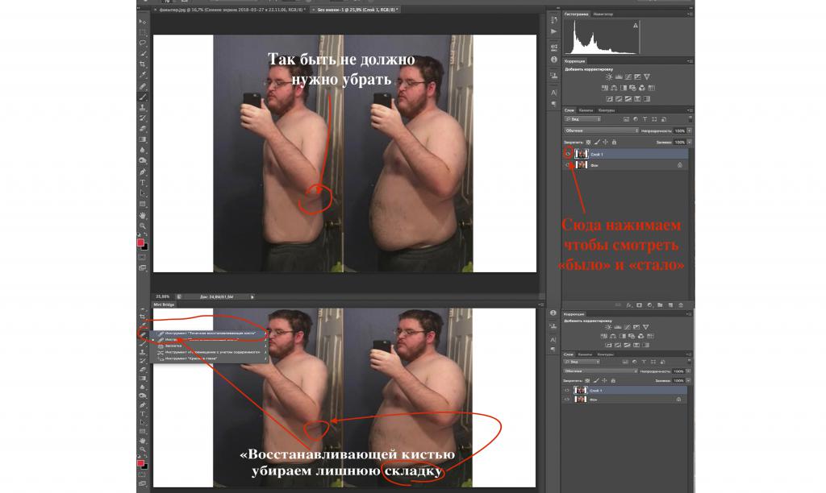Toggle visibility of Фон layer in lower Layers panel
Screen dimensions: 826x493
(567, 400)
